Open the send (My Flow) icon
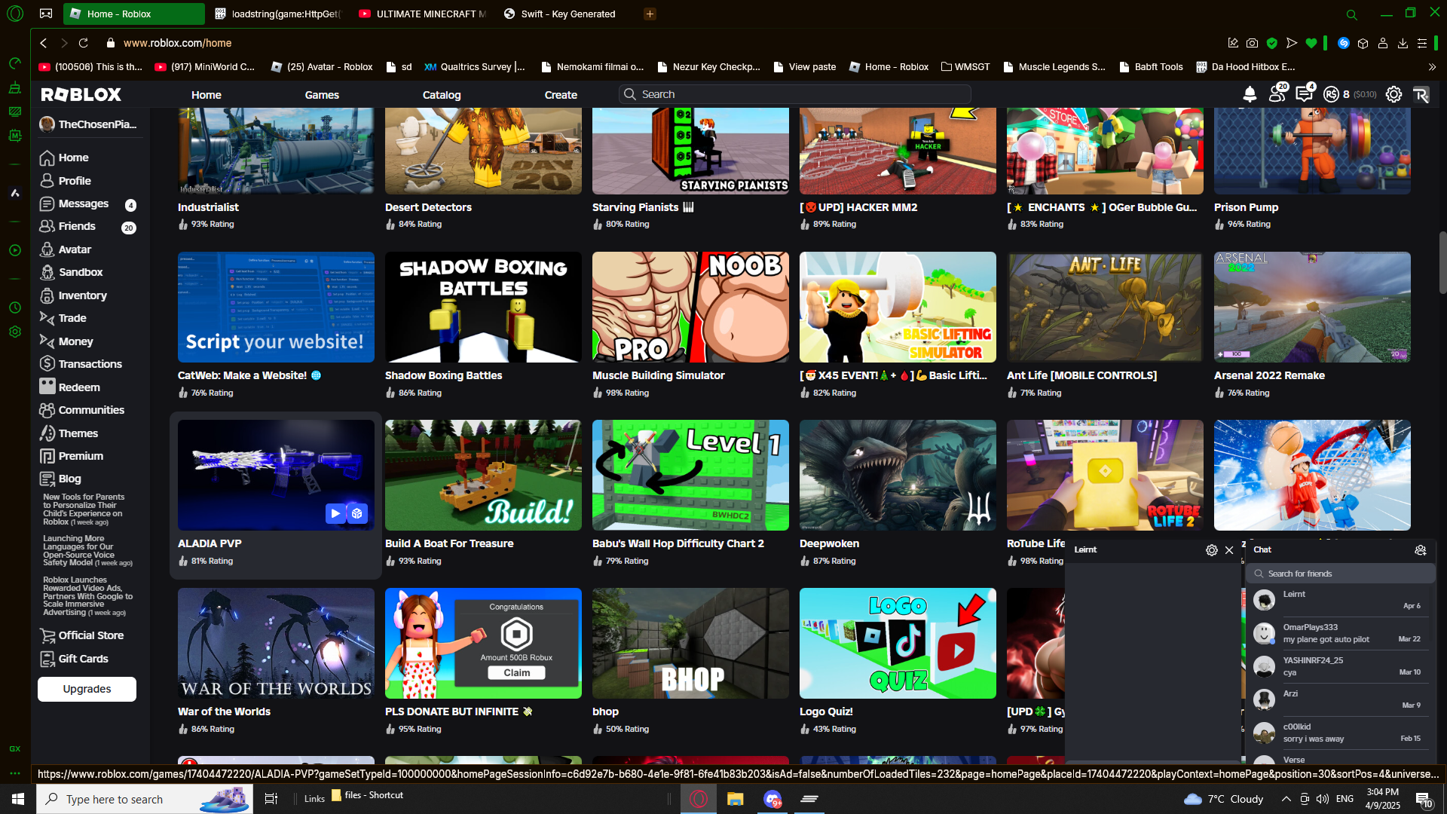Viewport: 1447px width, 814px height. pos(1292,43)
